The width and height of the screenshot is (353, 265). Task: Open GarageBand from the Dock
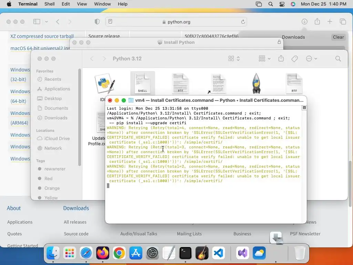202,253
